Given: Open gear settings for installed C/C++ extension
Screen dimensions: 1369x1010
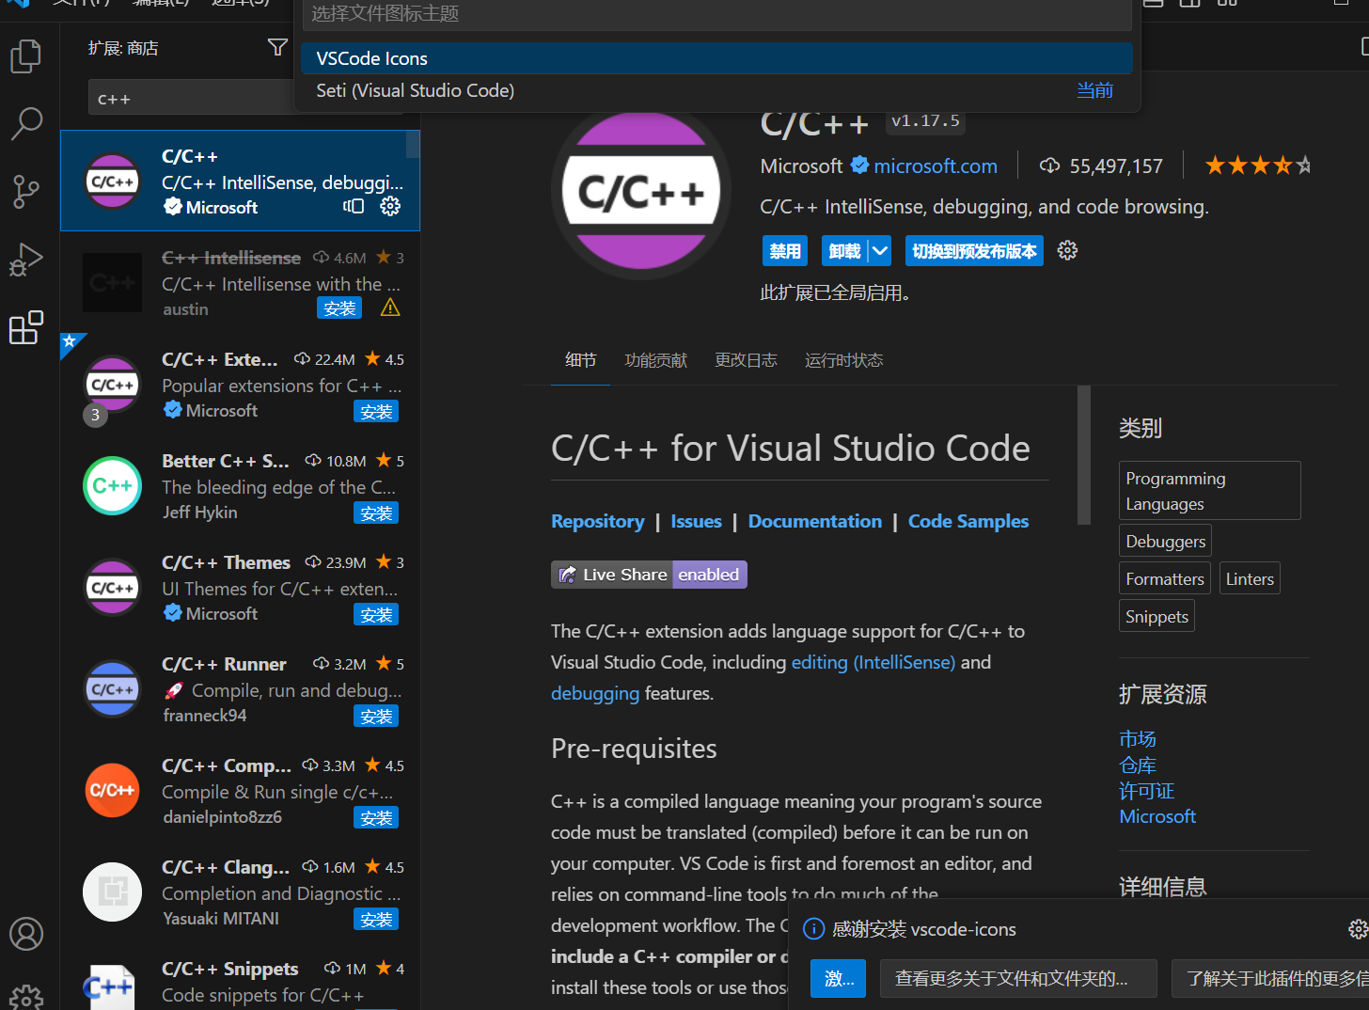Looking at the screenshot, I should coord(390,206).
